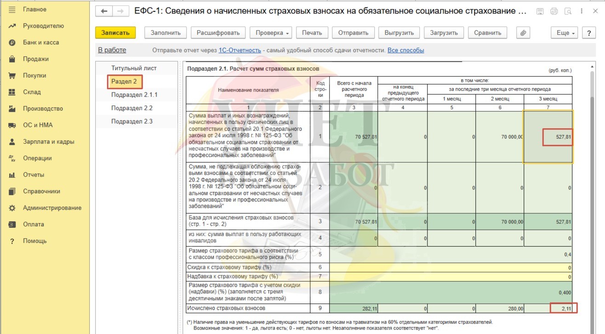Select cell 70 527,81 in row 1 total
This screenshot has height=334, width=605.
pos(354,137)
